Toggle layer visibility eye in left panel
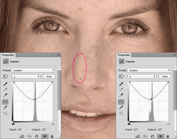 click(x=45, y=136)
